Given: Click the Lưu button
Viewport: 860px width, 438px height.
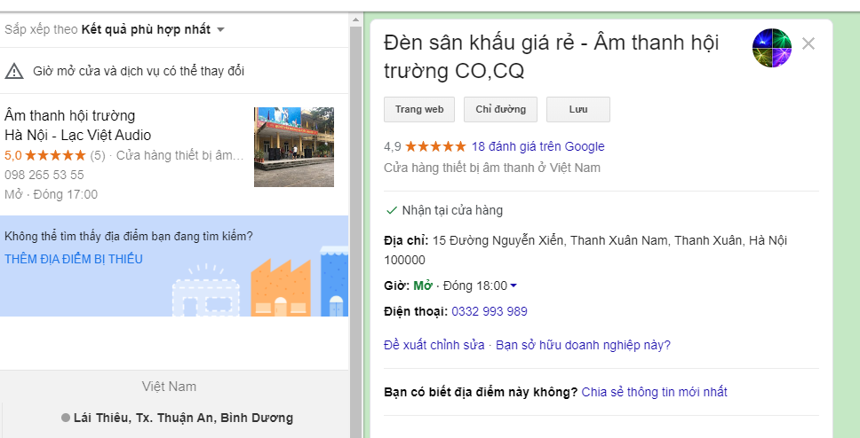Looking at the screenshot, I should pos(578,109).
